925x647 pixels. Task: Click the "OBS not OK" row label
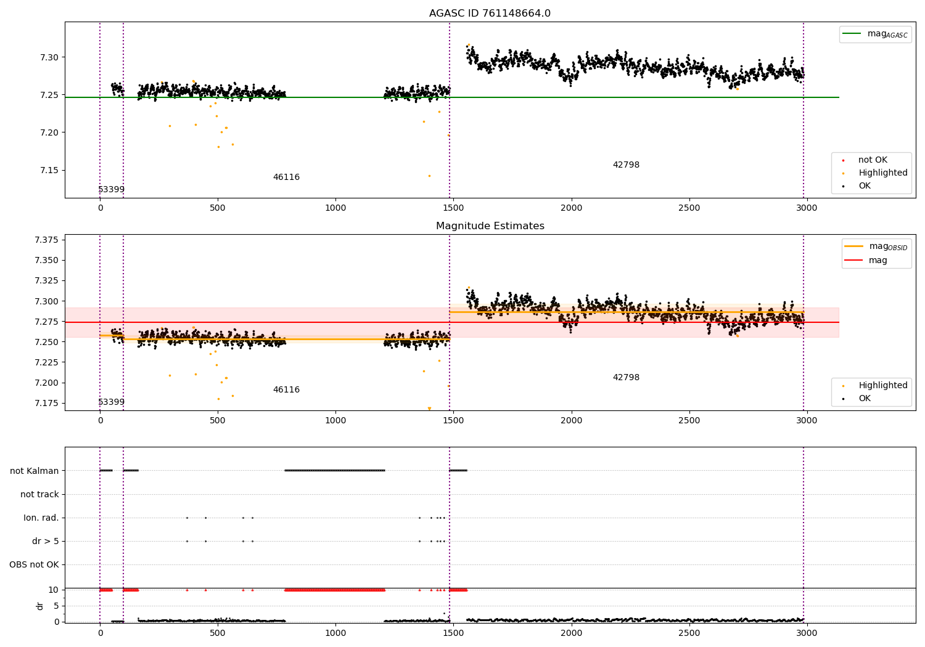[34, 565]
